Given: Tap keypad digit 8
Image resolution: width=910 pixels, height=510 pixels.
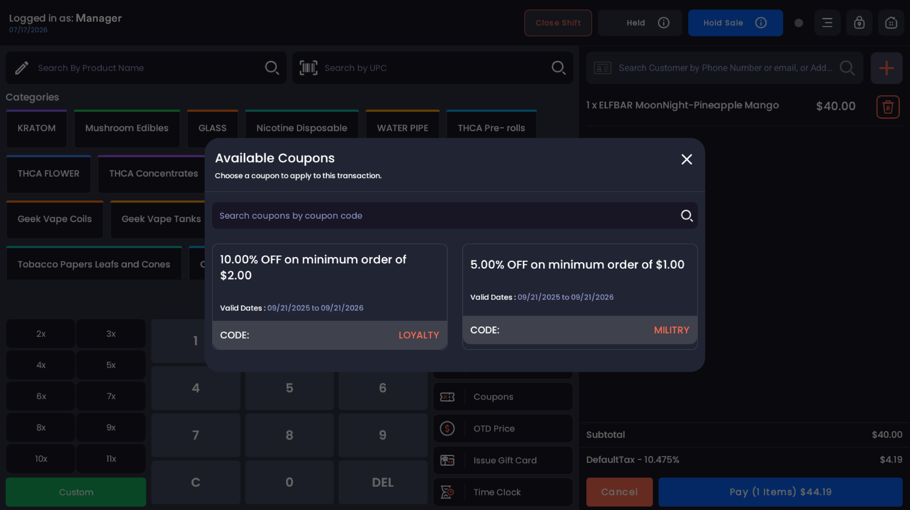Looking at the screenshot, I should (x=289, y=435).
